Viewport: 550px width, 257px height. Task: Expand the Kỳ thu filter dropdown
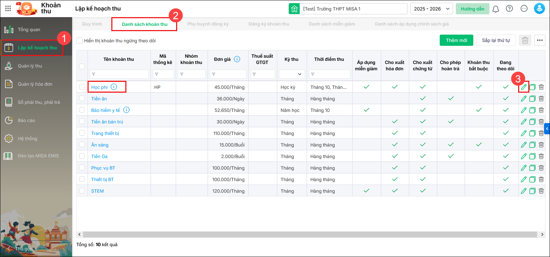(292, 74)
